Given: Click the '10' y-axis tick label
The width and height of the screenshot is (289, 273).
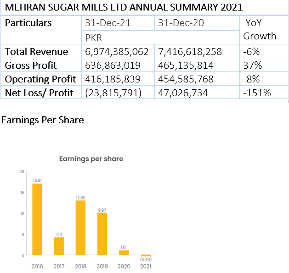Looking at the screenshot, I should tap(22, 214).
